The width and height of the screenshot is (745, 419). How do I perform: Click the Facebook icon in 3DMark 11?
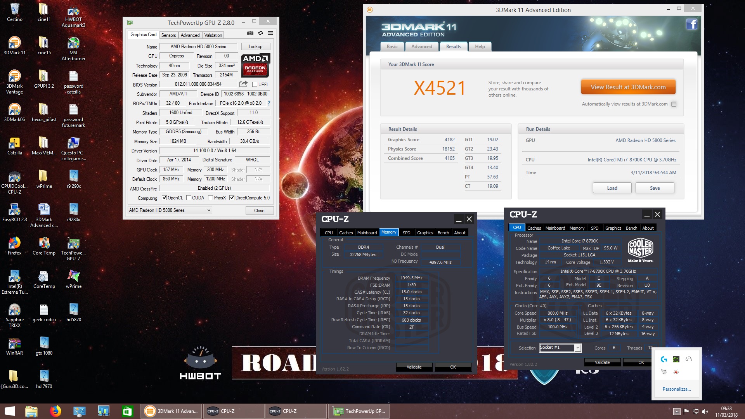tap(691, 24)
